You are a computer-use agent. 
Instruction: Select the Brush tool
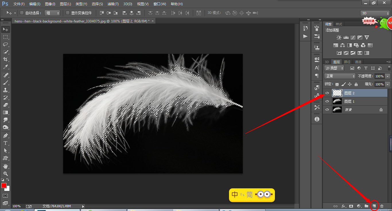(5, 83)
